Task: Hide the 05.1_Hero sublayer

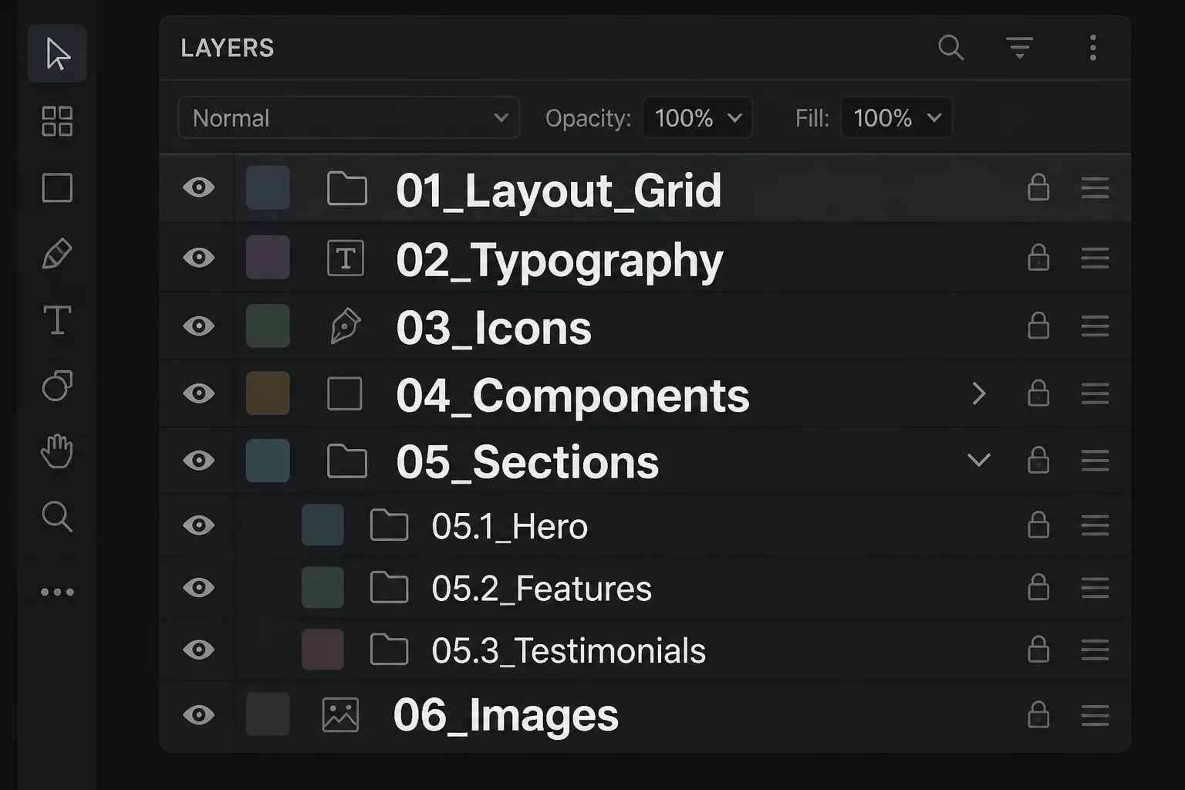Action: point(199,525)
